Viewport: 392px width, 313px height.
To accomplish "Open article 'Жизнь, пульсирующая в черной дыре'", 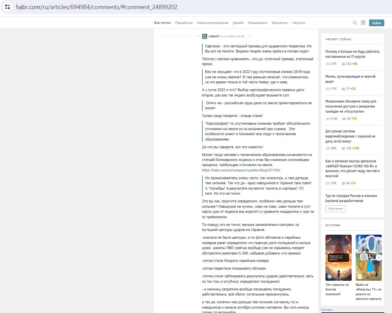I will (x=350, y=79).
